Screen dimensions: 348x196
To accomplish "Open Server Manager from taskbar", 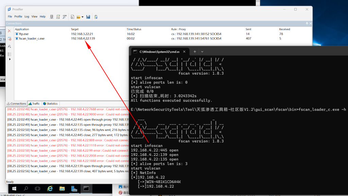I will [x=74, y=189].
